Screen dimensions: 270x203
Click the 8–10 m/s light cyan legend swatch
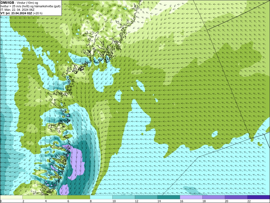tap(101, 197)
